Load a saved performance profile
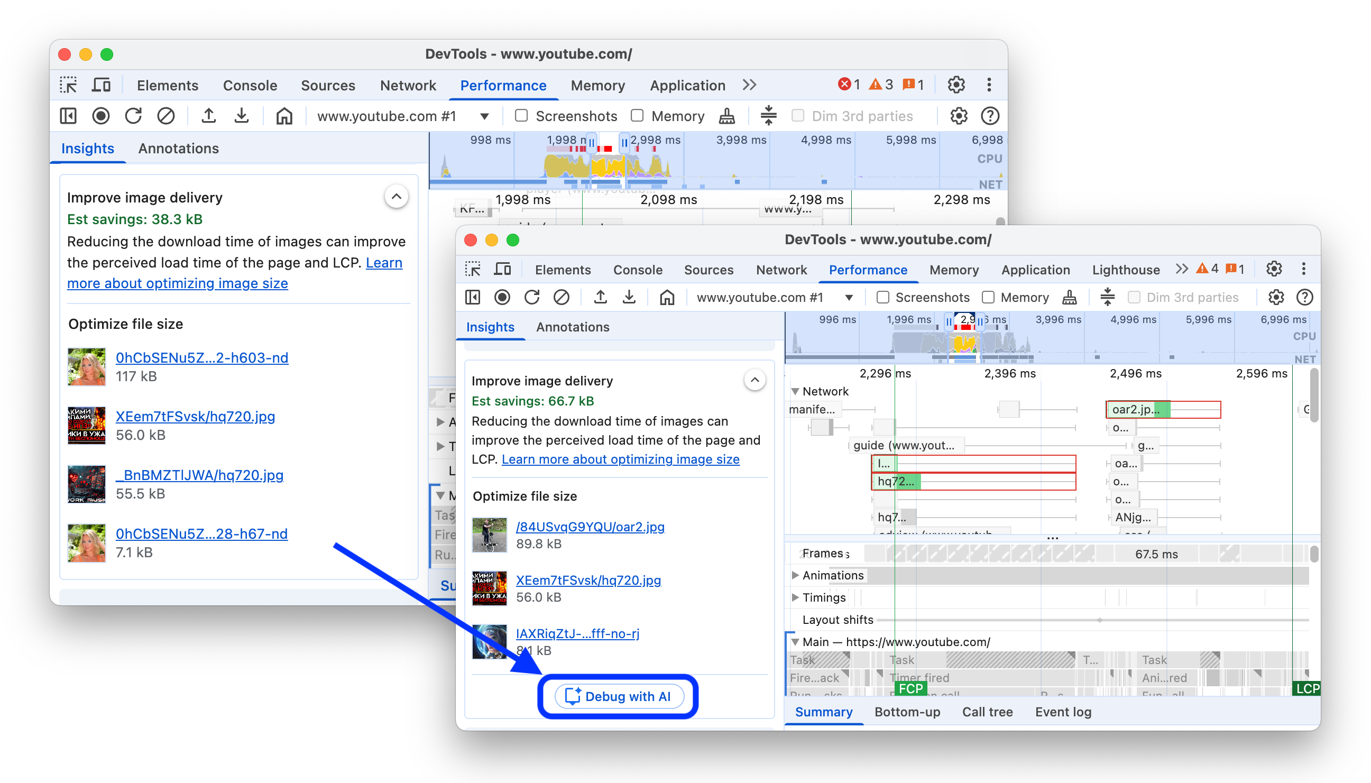 (601, 297)
